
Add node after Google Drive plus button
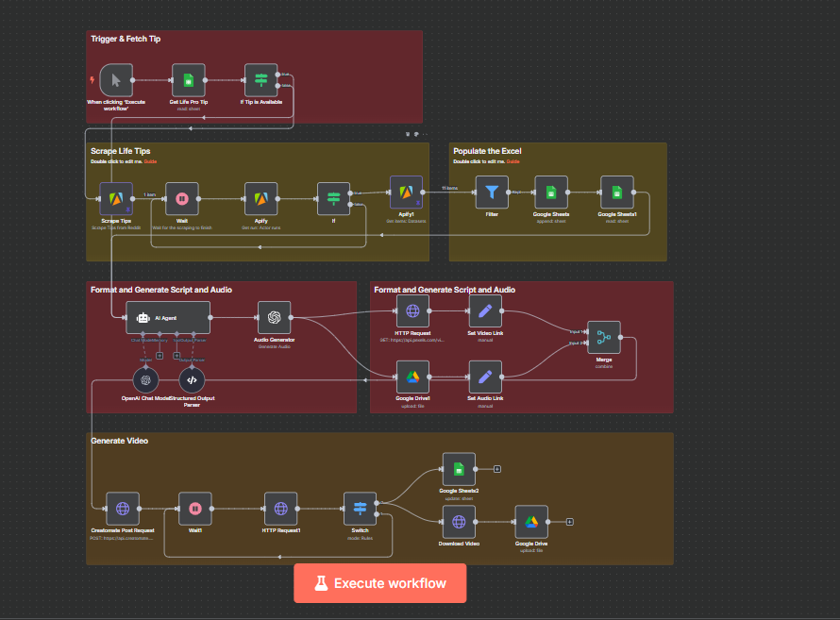click(570, 522)
